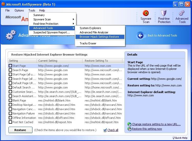192x141 pixels.
Task: Select the Desktop Navigat... checkbox
Action: 10,105
